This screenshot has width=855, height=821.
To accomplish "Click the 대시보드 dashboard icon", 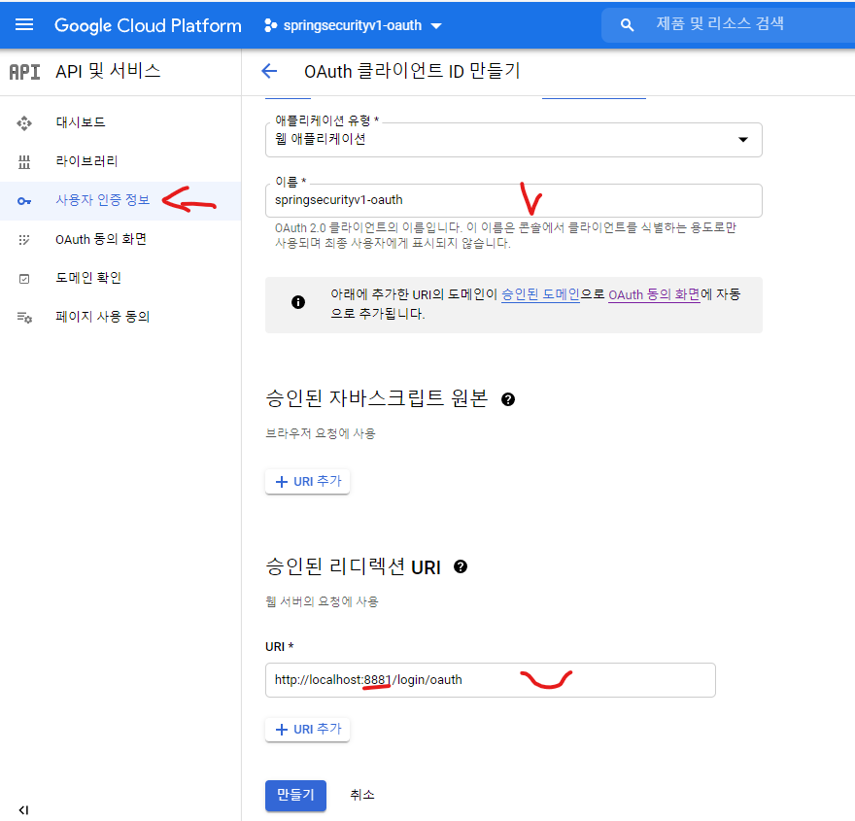I will click(x=24, y=123).
